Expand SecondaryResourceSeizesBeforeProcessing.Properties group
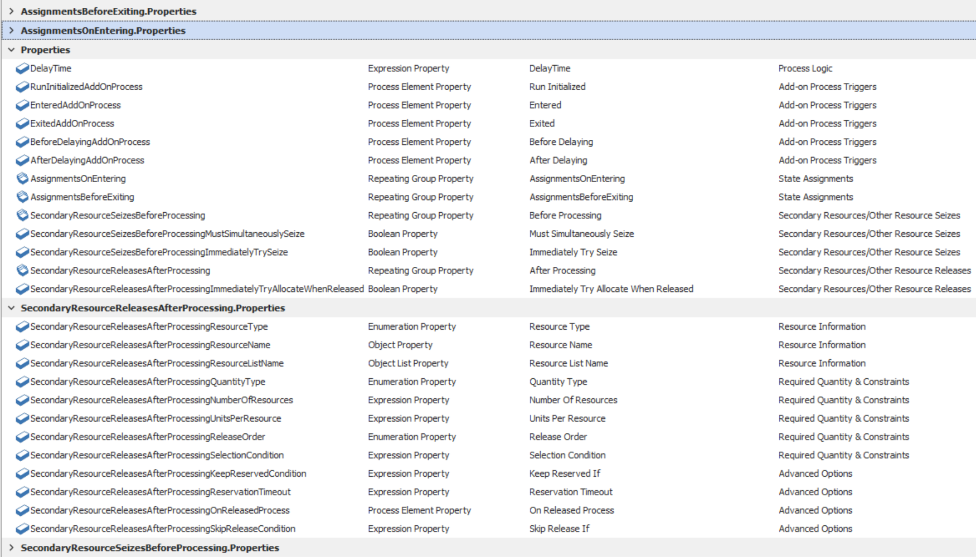 click(11, 548)
